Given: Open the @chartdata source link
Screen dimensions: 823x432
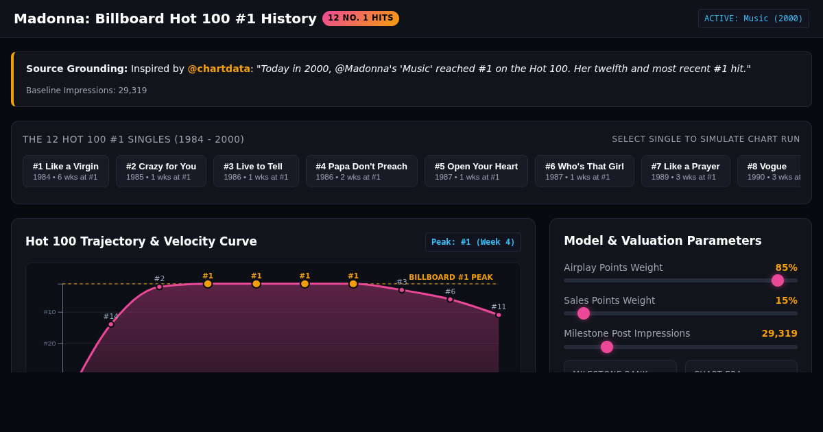Looking at the screenshot, I should click(x=219, y=69).
